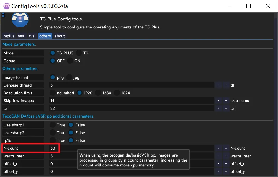The image size is (278, 177).
Task: Decrease crf value with minus button
Action: (x=218, y=108)
